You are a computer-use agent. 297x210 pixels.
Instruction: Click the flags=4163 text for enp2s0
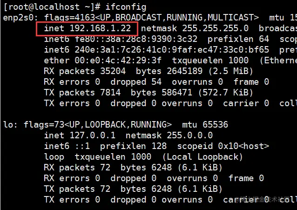[69, 18]
